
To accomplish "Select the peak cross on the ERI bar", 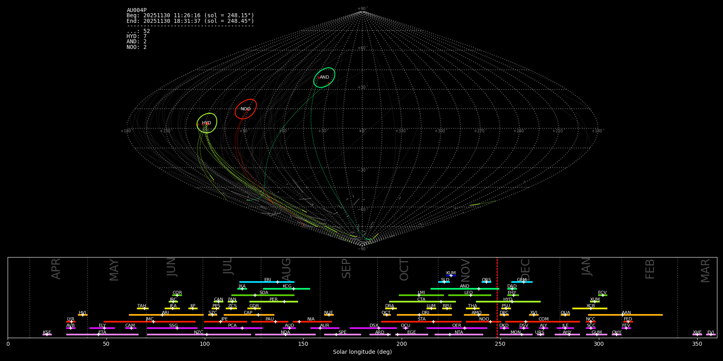I will tap(277, 282).
